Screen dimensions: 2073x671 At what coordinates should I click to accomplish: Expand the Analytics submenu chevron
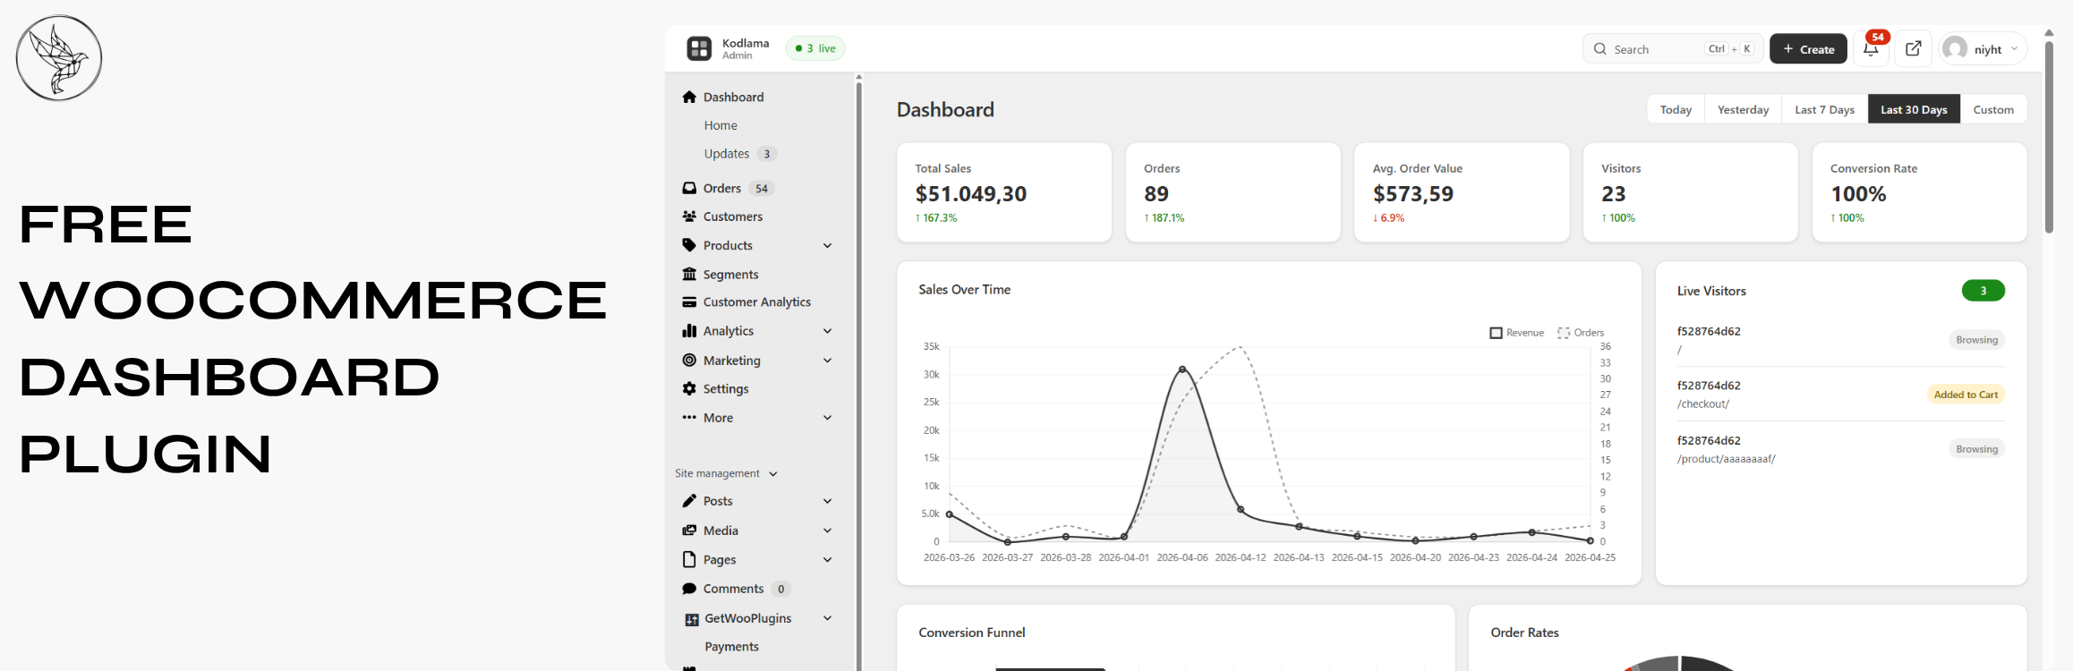pyautogui.click(x=828, y=331)
